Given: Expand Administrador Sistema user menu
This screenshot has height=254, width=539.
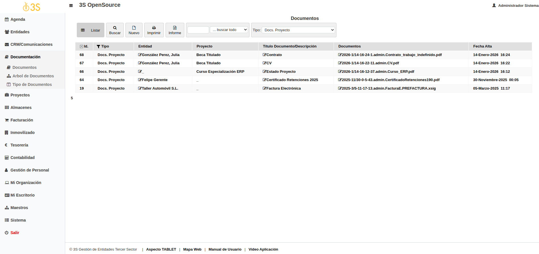Looking at the screenshot, I should tap(515, 5).
